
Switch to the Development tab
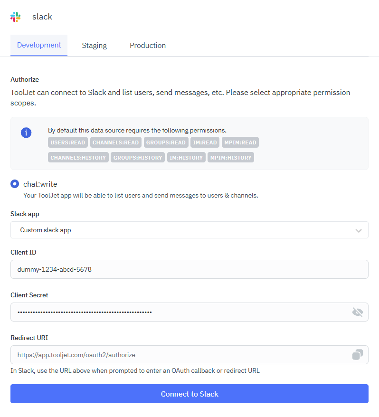[x=39, y=46]
